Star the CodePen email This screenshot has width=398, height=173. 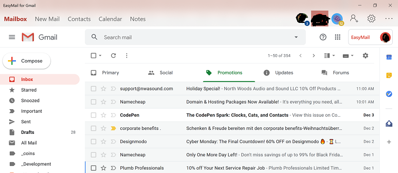point(103,115)
